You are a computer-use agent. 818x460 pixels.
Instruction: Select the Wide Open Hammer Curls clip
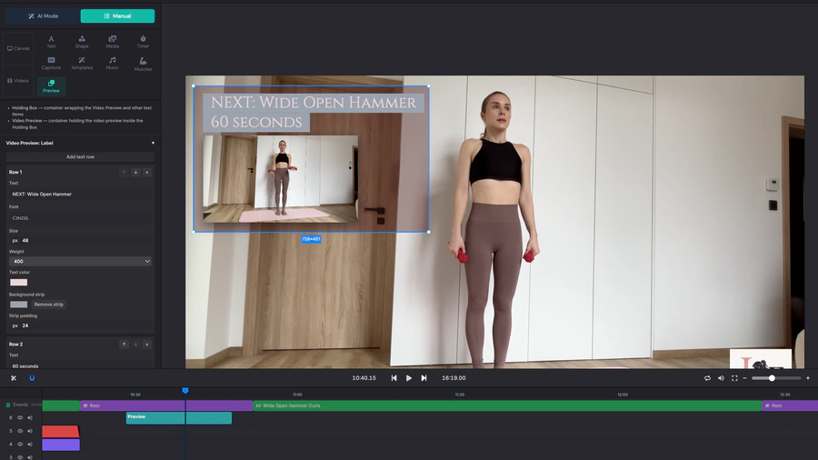point(507,405)
